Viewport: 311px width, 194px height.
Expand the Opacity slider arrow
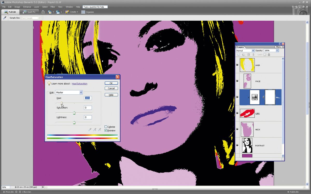point(278,50)
